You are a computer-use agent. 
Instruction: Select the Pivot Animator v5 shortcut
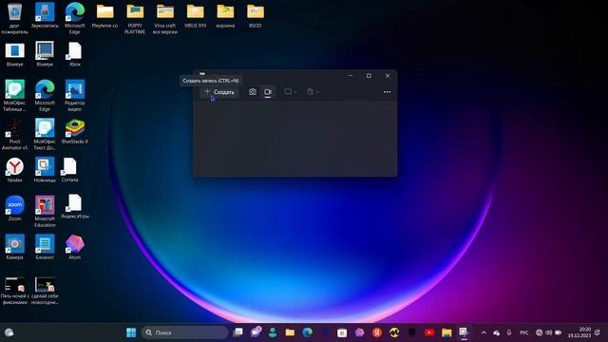click(x=15, y=134)
